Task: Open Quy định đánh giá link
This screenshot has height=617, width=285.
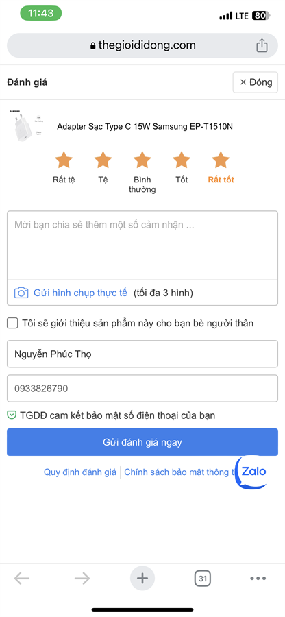Action: [x=79, y=472]
